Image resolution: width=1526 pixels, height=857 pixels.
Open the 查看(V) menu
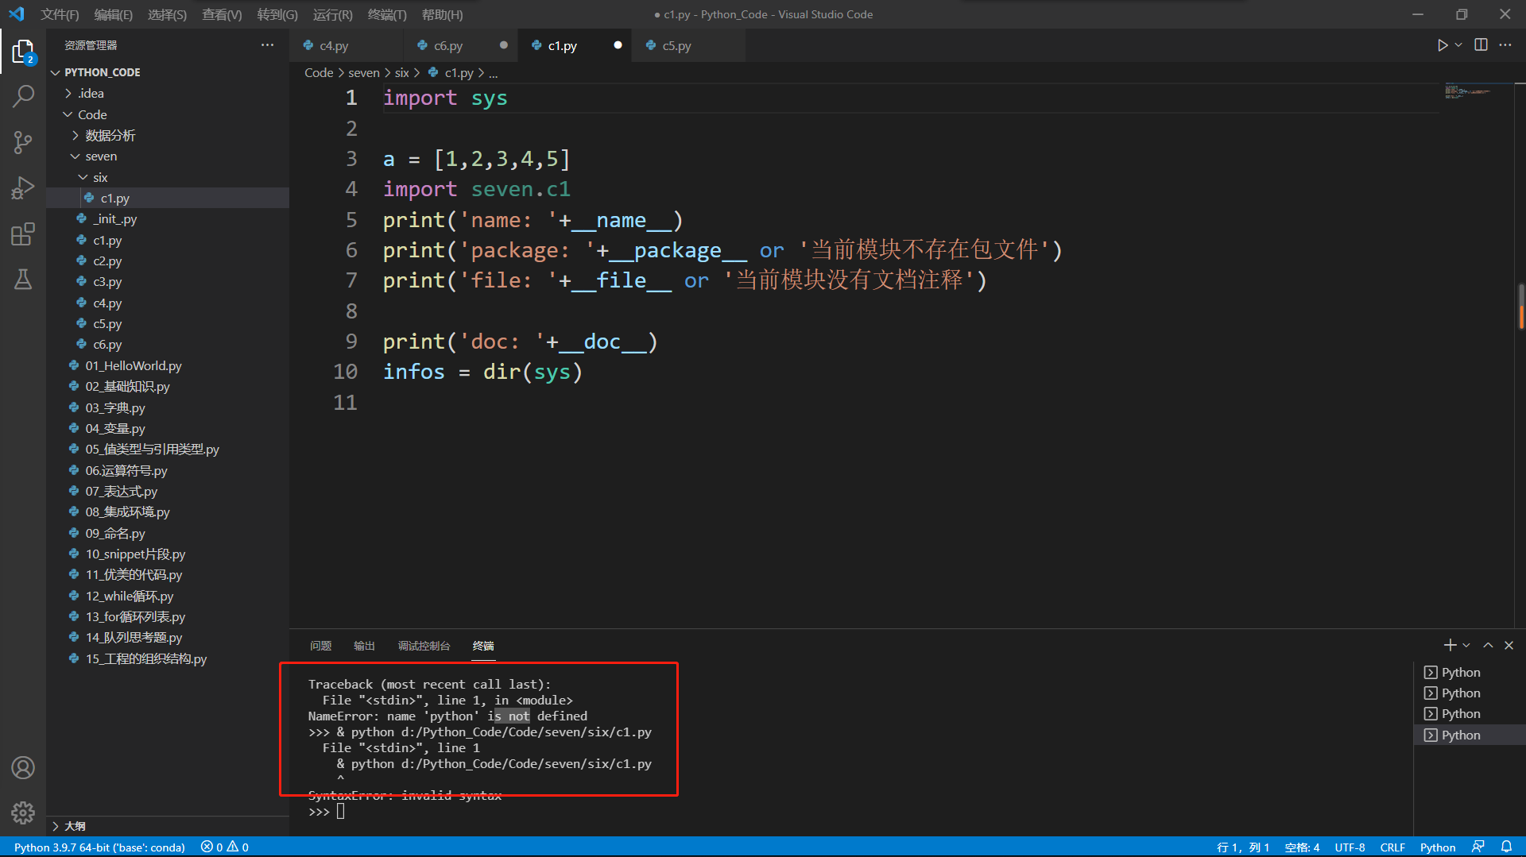(x=222, y=14)
